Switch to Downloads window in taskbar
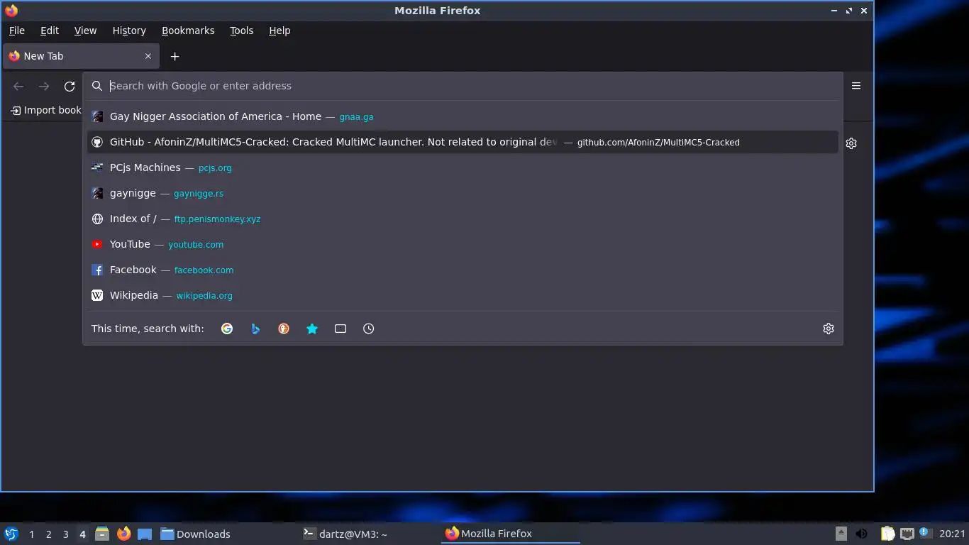The height and width of the screenshot is (545, 969). pos(227,534)
